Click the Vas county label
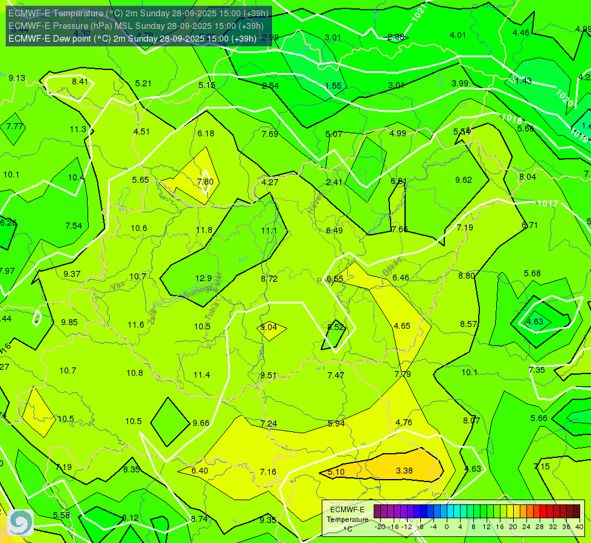 [x=118, y=286]
